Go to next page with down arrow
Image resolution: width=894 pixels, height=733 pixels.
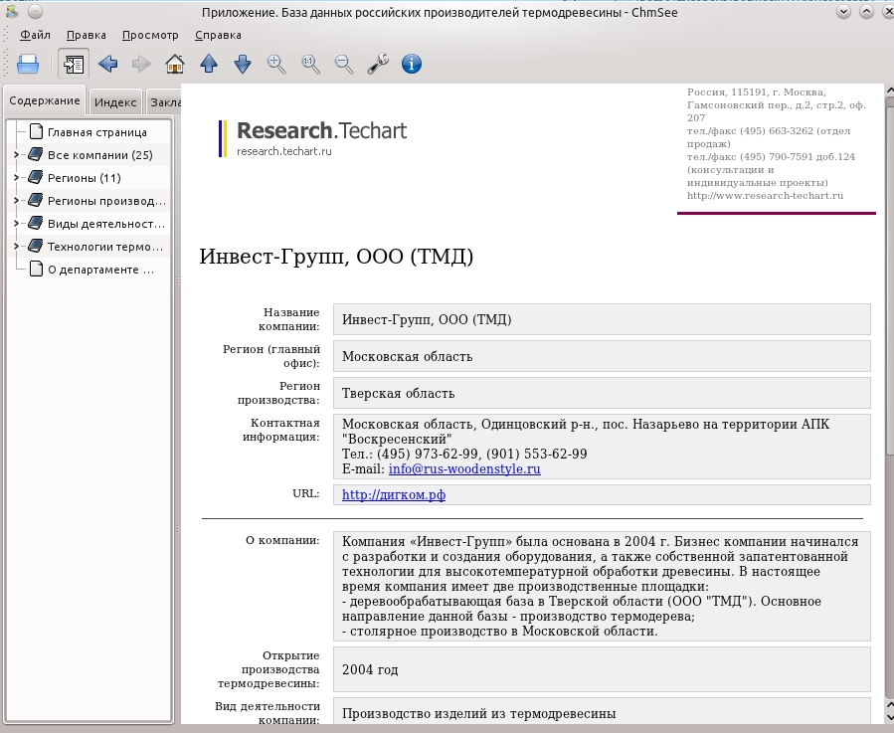coord(243,64)
